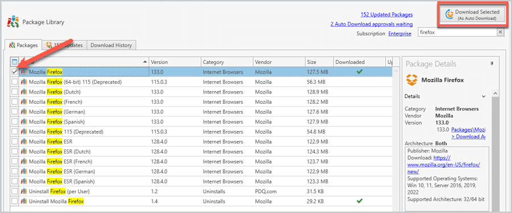Sort by the Version column header
Image resolution: width=512 pixels, height=213 pixels.
(175, 62)
